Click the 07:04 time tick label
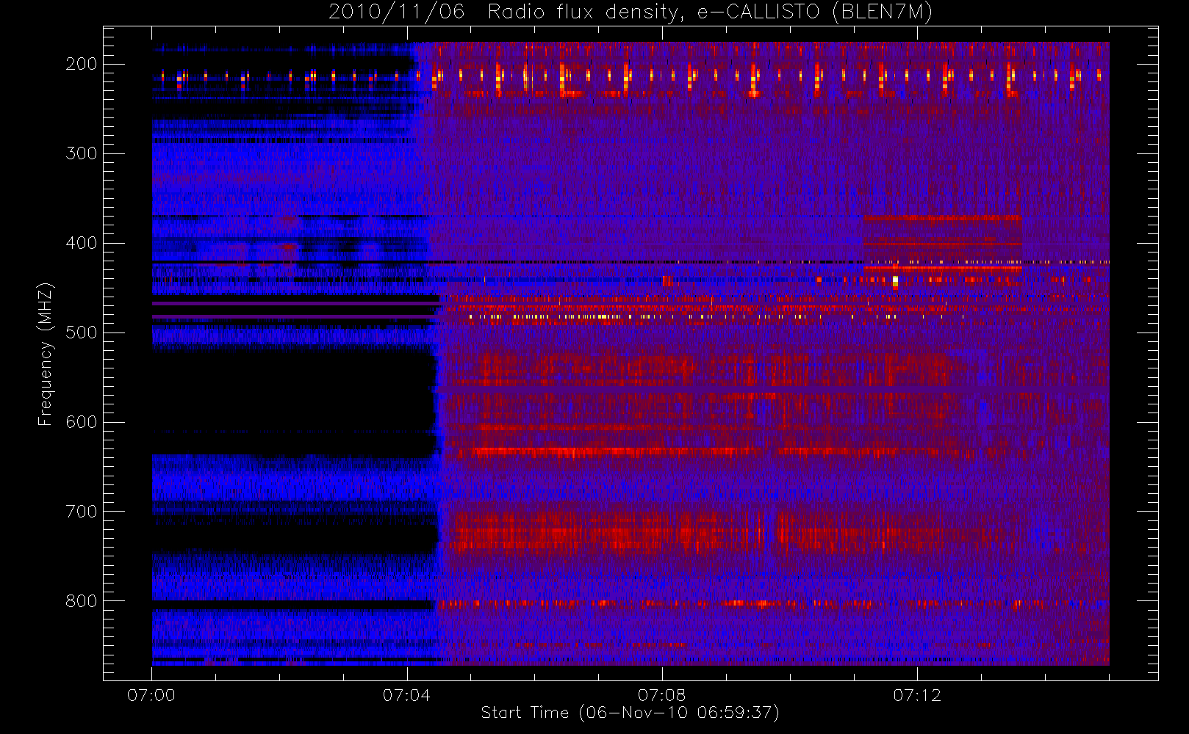This screenshot has width=1189, height=734. tap(406, 695)
